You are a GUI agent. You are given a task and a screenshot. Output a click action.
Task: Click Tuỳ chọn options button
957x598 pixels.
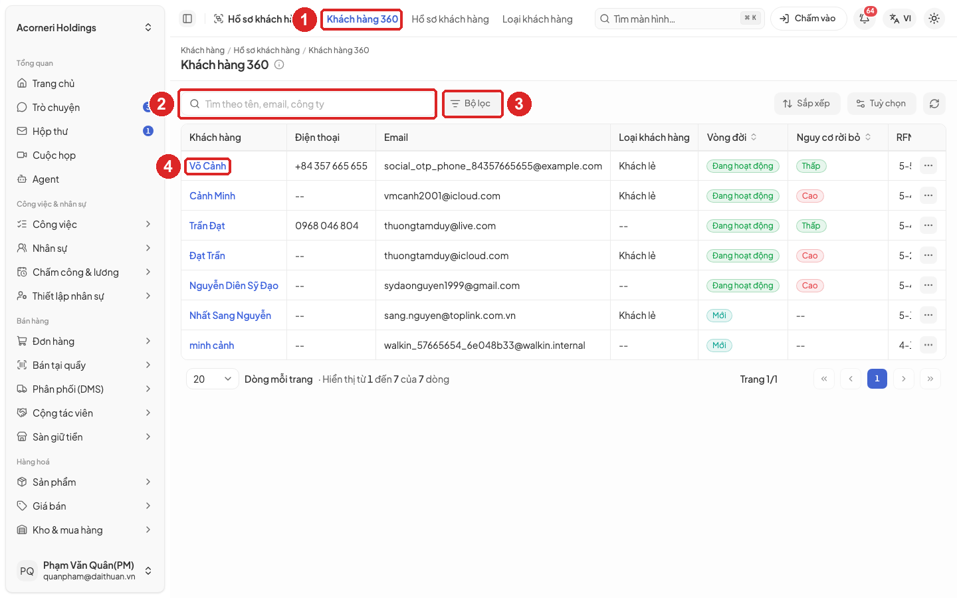click(x=881, y=104)
